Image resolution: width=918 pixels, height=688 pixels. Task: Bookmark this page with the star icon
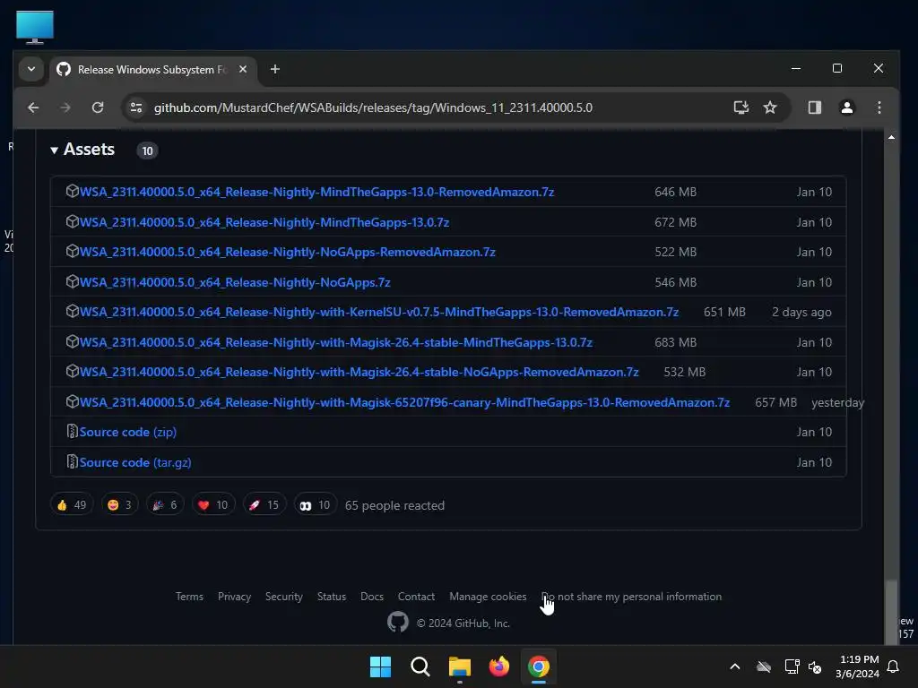(770, 107)
